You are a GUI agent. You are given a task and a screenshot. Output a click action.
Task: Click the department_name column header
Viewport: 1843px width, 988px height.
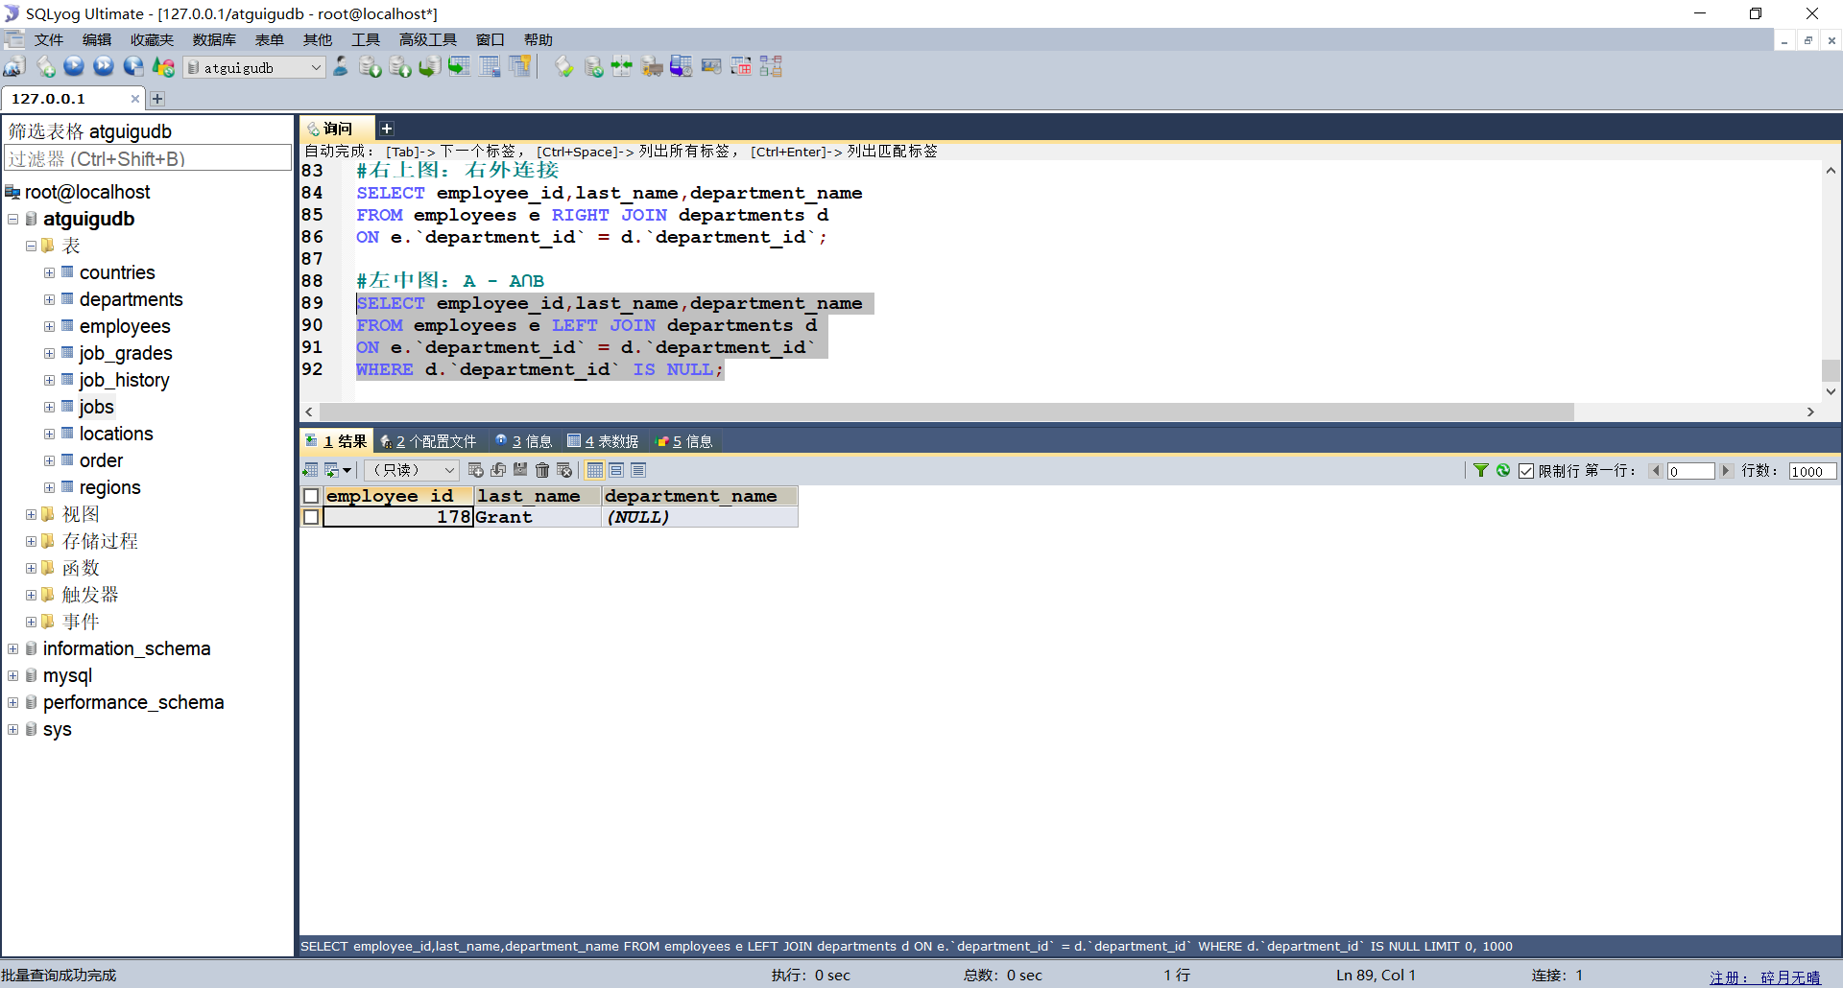(x=700, y=496)
